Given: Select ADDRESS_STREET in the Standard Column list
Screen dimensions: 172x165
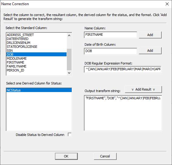Looking at the screenshot, I should pos(36,35).
